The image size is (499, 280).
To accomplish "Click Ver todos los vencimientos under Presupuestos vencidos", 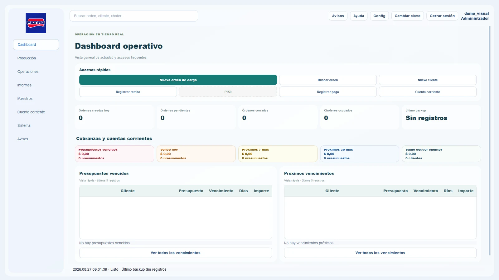I will pyautogui.click(x=176, y=253).
